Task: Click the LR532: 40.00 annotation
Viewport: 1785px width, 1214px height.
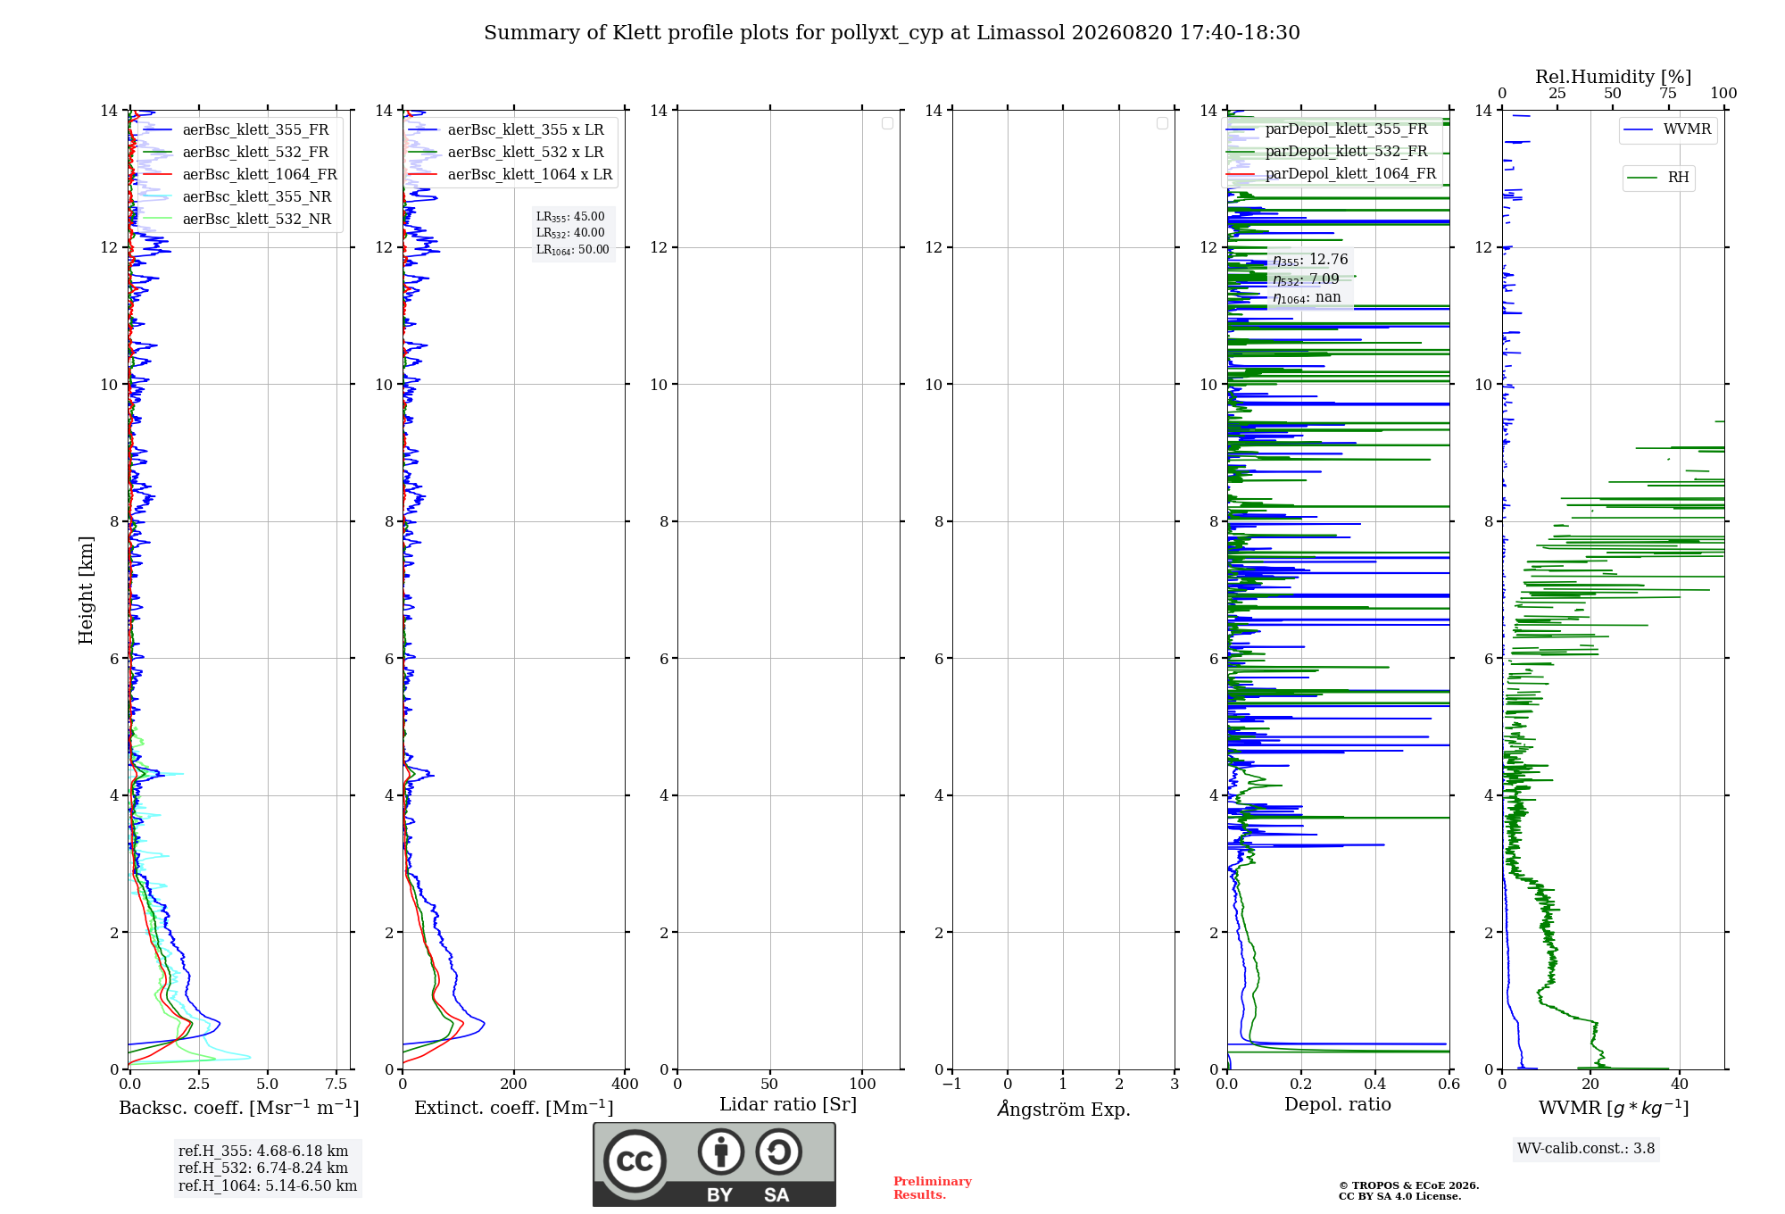Action: (x=570, y=233)
